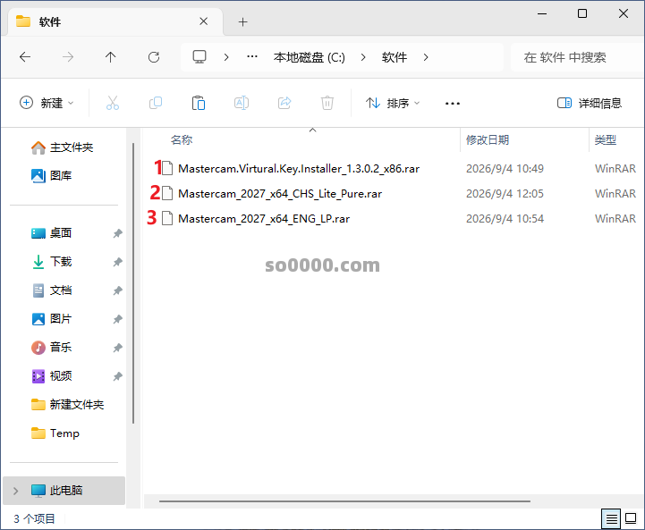Click the Forward navigation arrow
Screen dimensions: 645x530
tap(68, 56)
